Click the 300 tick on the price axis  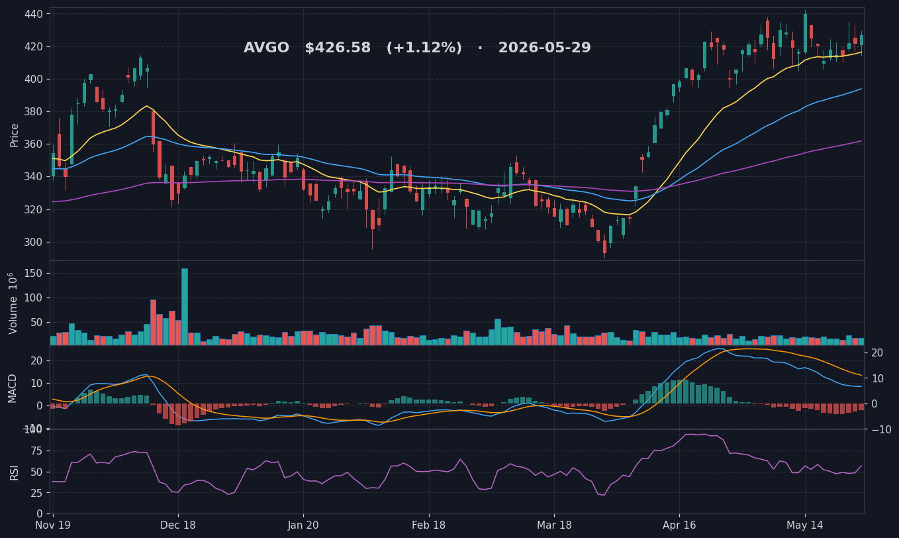(x=33, y=242)
